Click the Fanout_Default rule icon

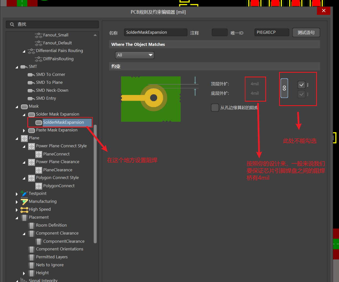39,43
